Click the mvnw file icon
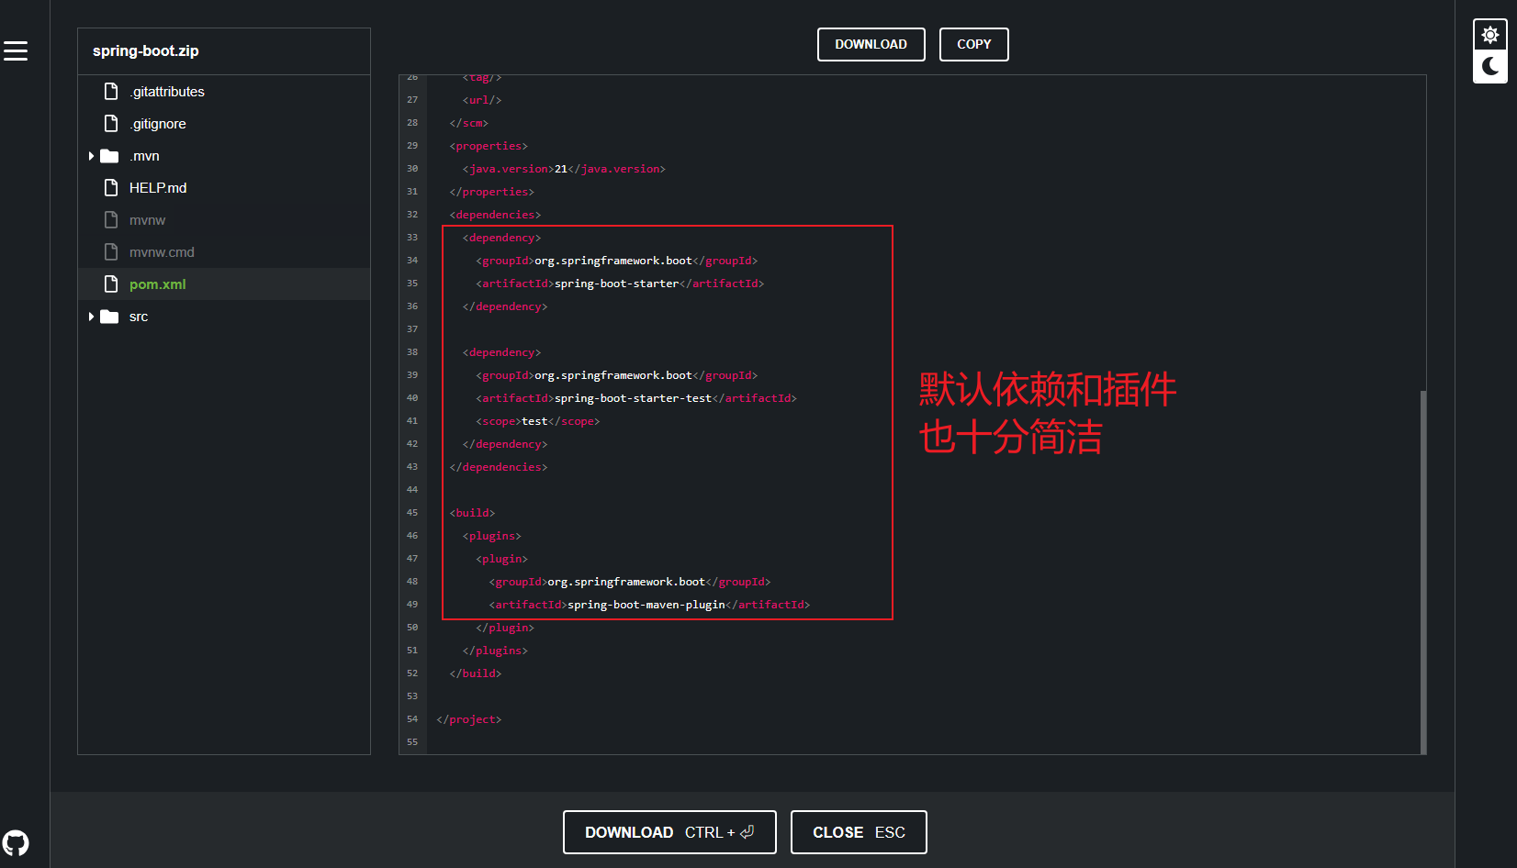 (x=111, y=220)
